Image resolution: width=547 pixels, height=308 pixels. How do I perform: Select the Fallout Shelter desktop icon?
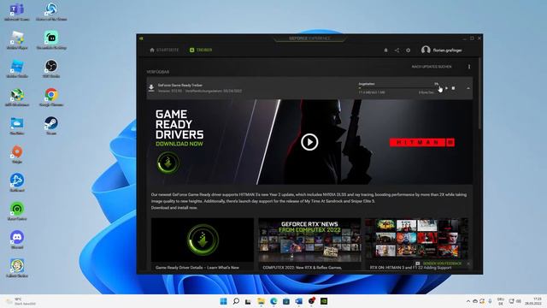[x=17, y=268]
